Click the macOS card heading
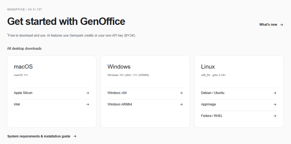Screen dimensions: 291x144 tap(23, 66)
